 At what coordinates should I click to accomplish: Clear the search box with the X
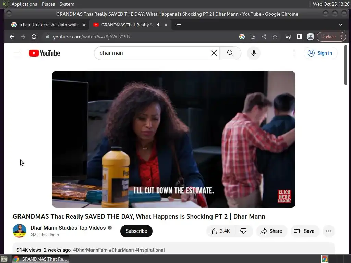[x=214, y=53]
